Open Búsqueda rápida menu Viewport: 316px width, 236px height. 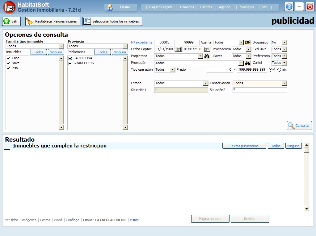pyautogui.click(x=160, y=7)
